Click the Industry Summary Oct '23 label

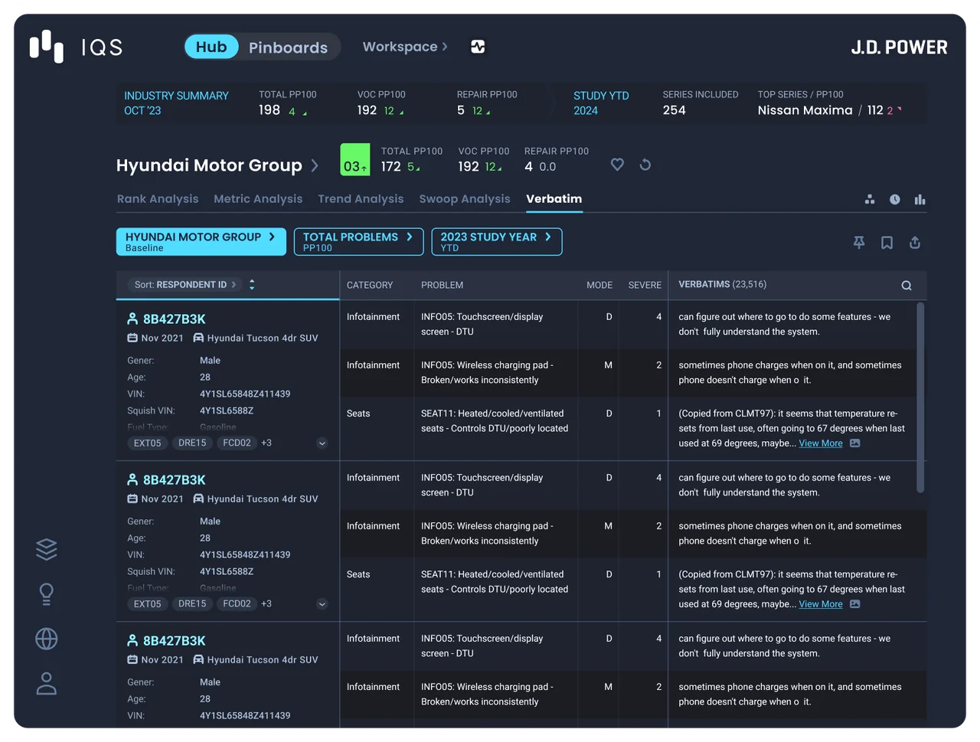(x=176, y=103)
